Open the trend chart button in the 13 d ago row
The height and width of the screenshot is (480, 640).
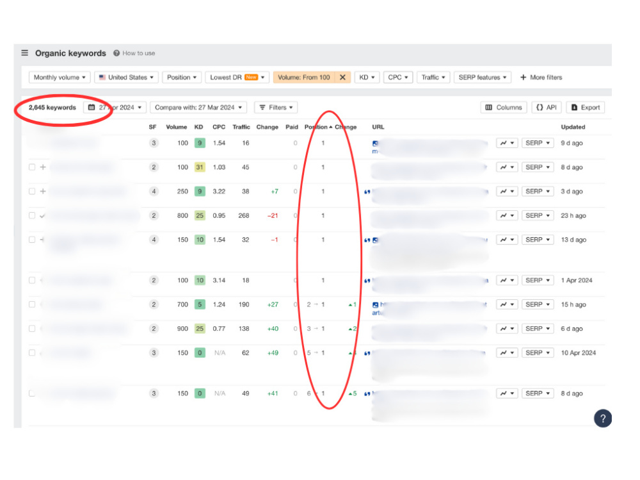(508, 240)
